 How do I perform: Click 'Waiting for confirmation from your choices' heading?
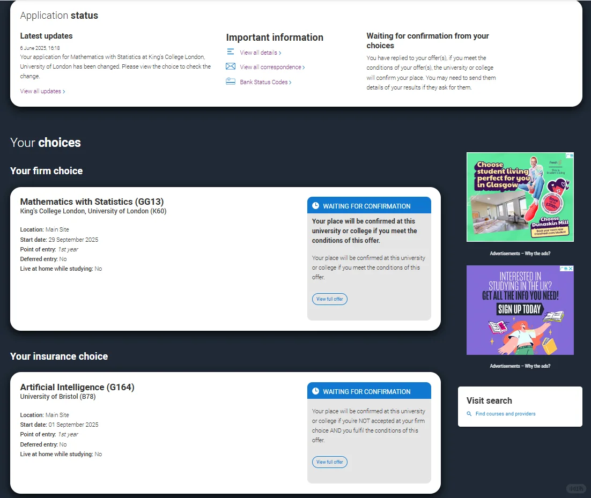click(x=428, y=41)
